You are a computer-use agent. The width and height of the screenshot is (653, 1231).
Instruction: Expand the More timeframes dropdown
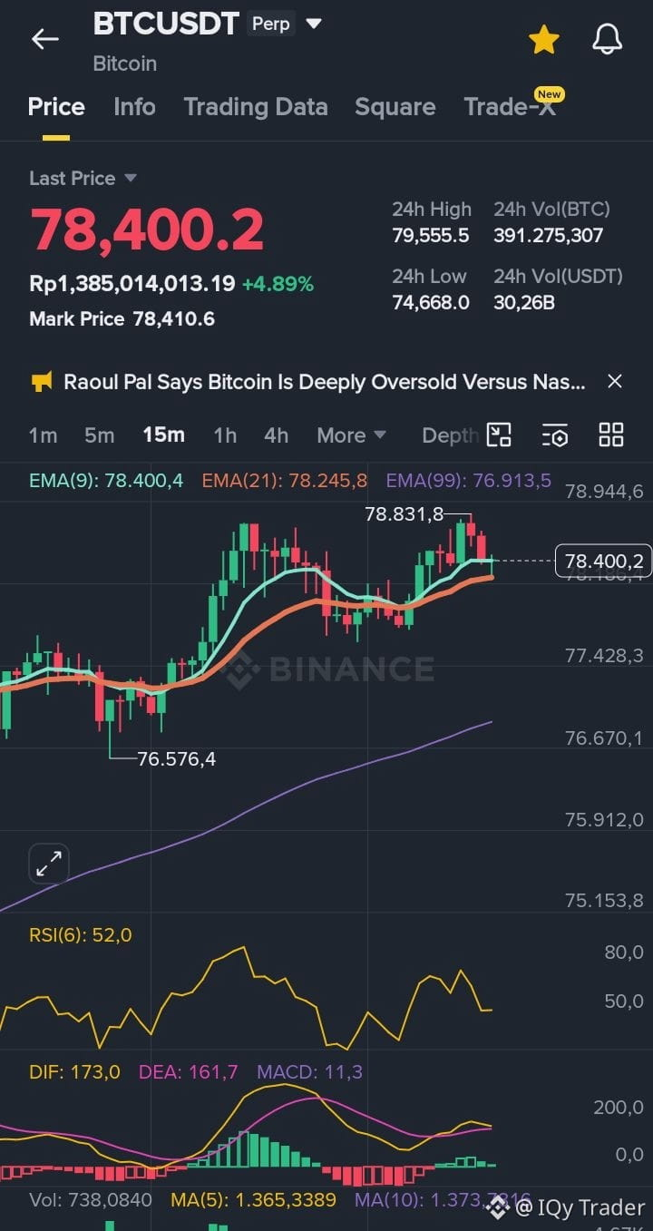point(352,435)
